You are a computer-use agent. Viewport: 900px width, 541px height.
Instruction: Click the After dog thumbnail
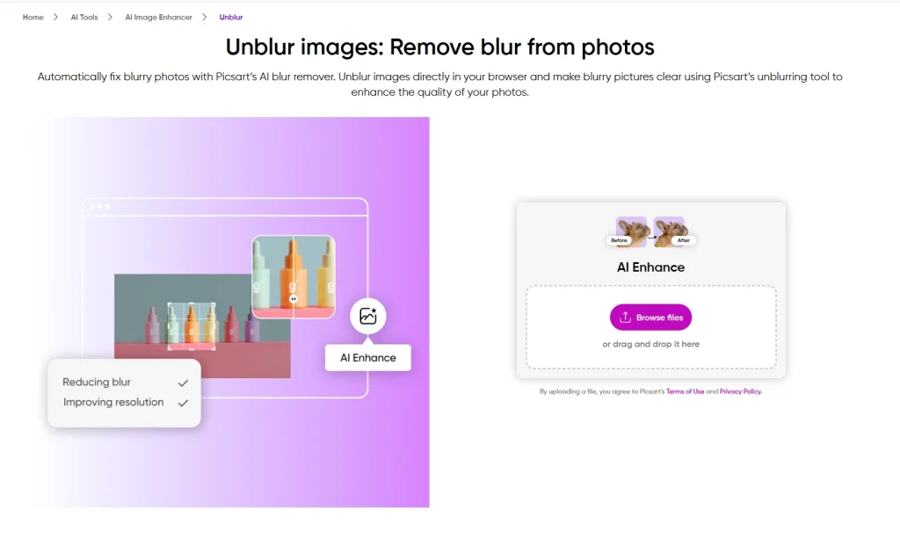click(670, 232)
